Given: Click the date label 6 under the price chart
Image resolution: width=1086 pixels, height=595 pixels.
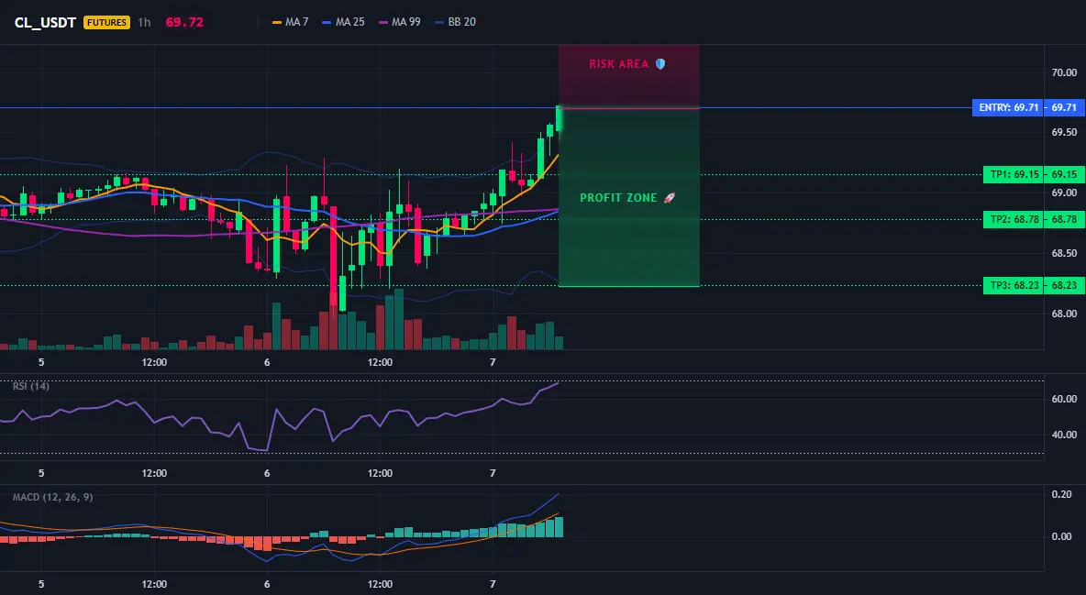Looking at the screenshot, I should (267, 362).
